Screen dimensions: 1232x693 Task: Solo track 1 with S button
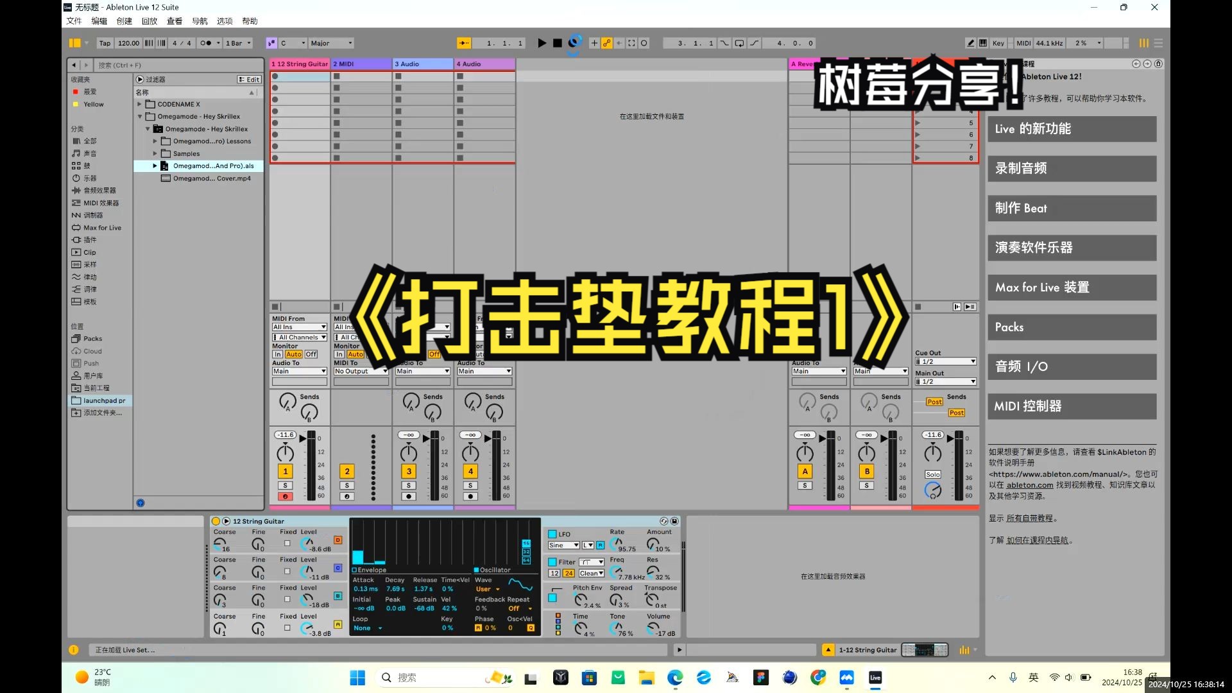(286, 486)
